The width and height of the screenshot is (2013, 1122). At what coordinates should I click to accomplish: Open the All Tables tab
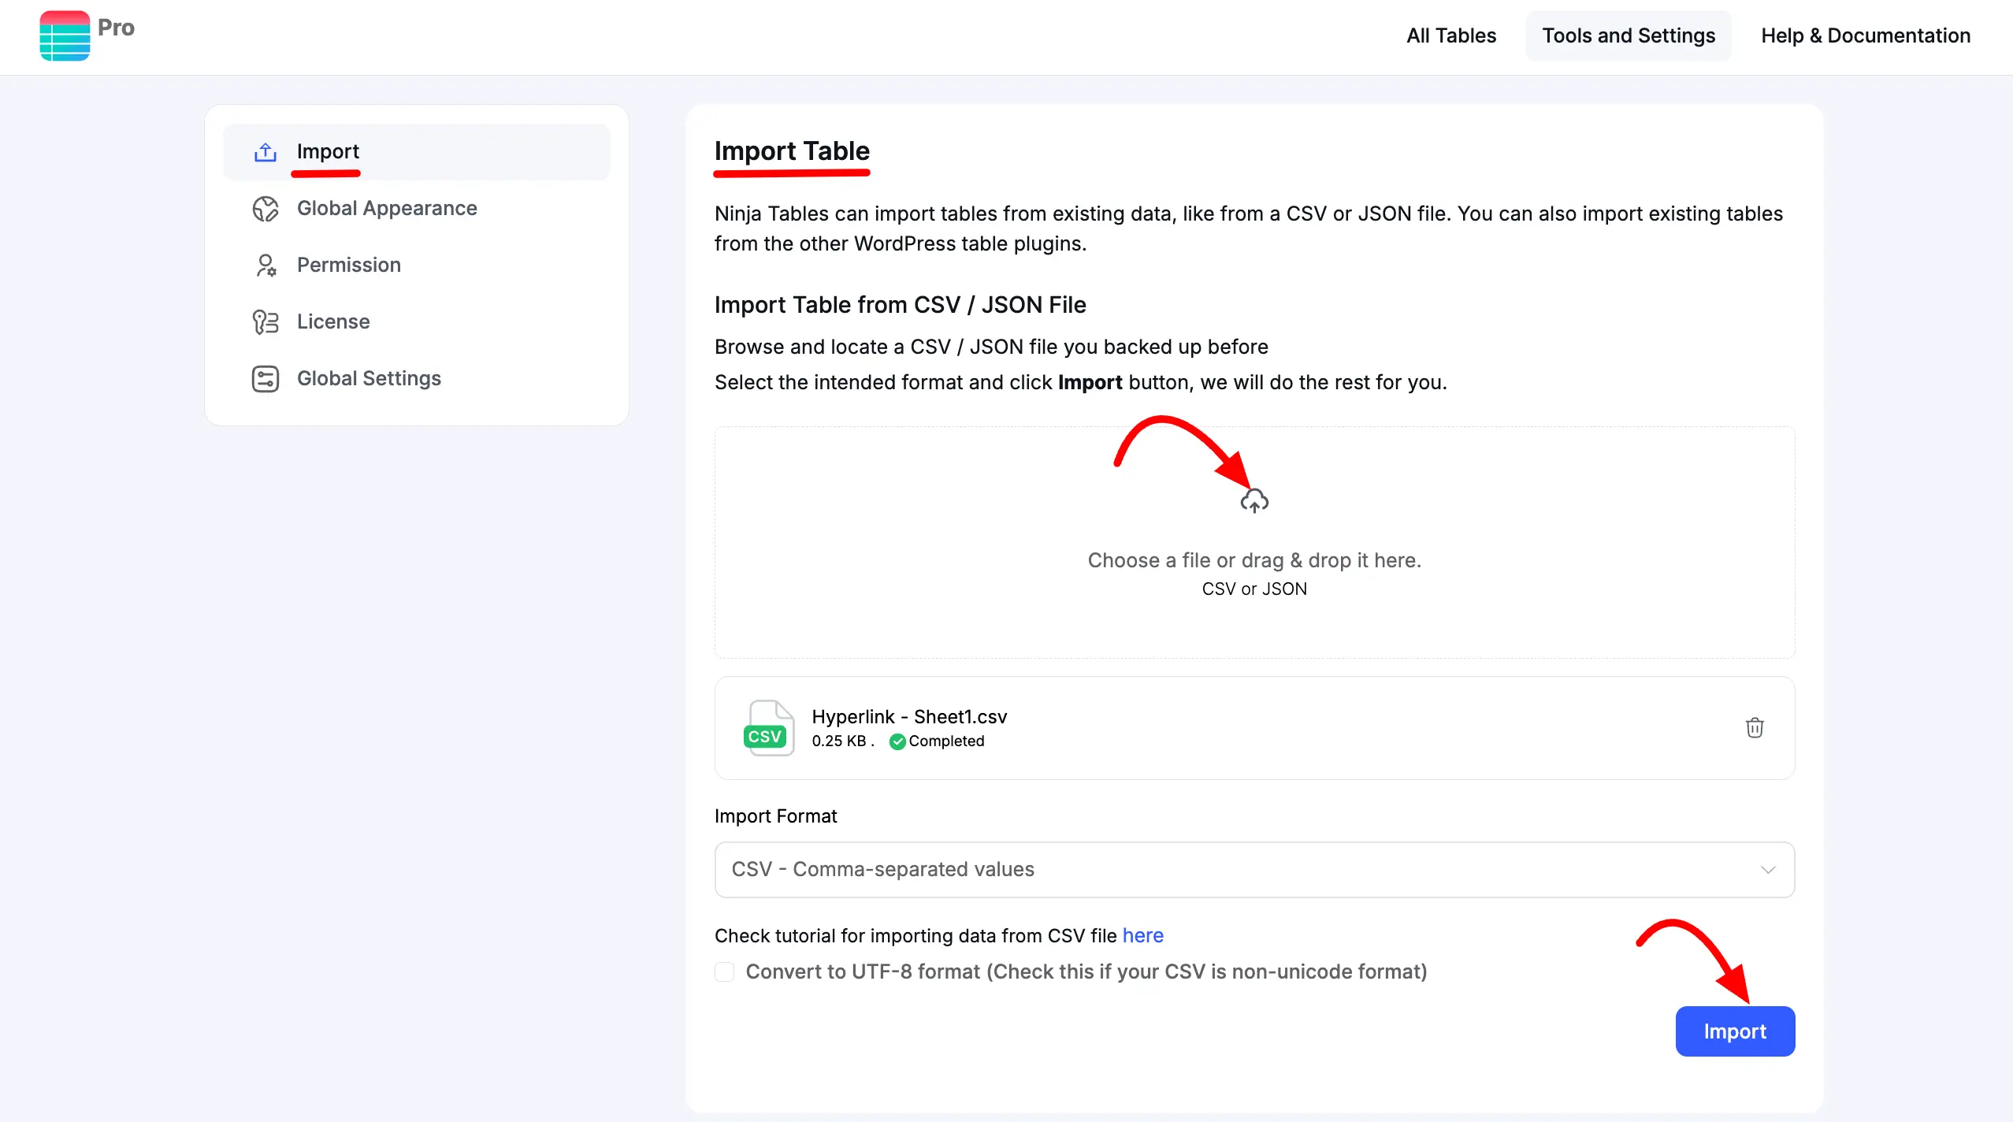(1451, 35)
